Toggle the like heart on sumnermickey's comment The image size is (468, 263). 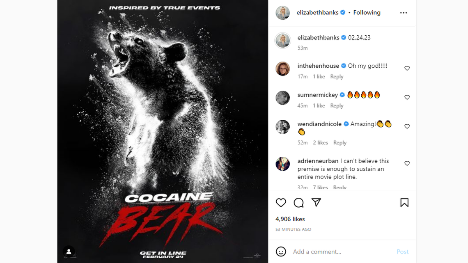tap(407, 97)
